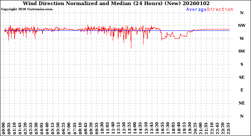Click the 07:35 time label
This screenshot has height=136, width=251.
pyautogui.click(x=75, y=128)
